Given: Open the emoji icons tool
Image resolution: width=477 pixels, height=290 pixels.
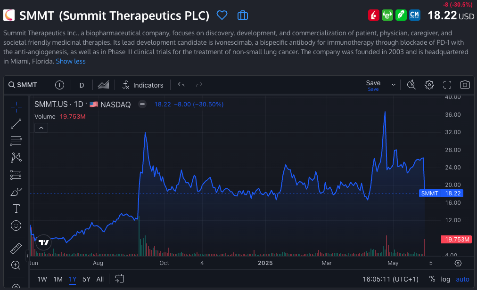Looking at the screenshot, I should pos(16,226).
